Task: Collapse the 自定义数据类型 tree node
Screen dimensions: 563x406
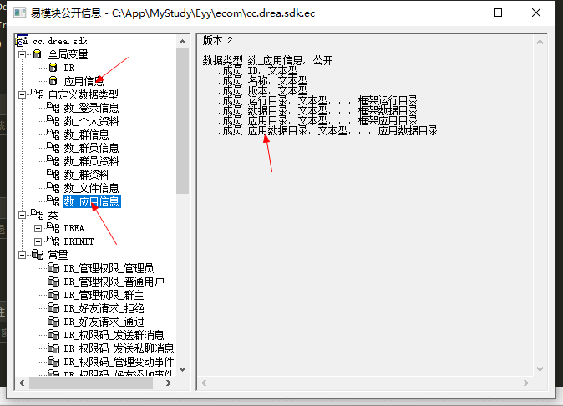Action: 22,94
